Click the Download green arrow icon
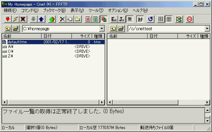The image size is (212, 132). [x=33, y=19]
